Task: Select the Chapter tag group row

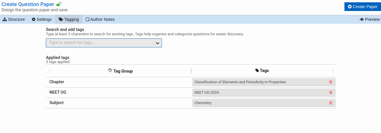Action: coord(57,82)
